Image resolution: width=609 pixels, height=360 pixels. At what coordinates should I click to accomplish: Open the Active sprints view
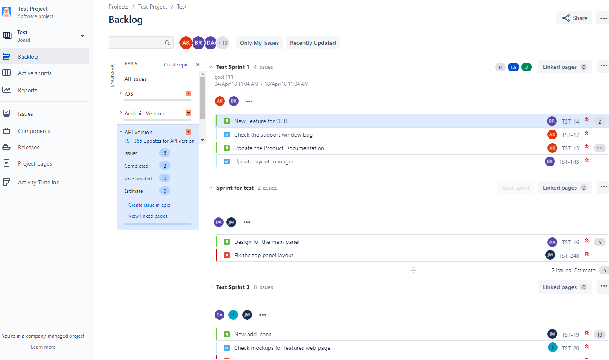(35, 73)
